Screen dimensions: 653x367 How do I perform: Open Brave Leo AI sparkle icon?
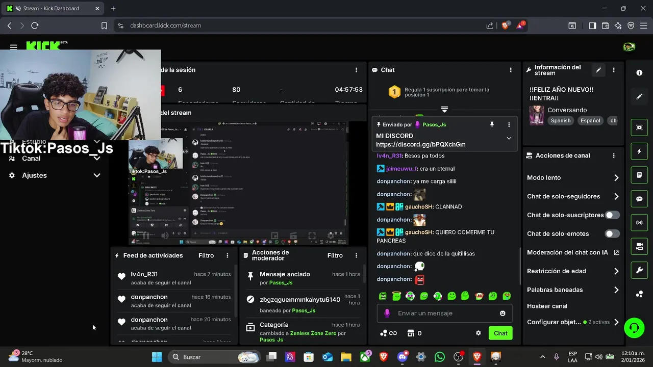[x=618, y=25]
